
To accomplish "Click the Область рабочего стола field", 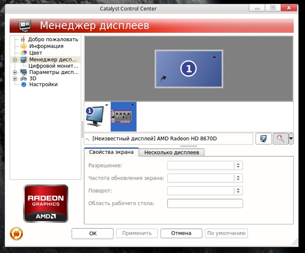I will point(205,203).
